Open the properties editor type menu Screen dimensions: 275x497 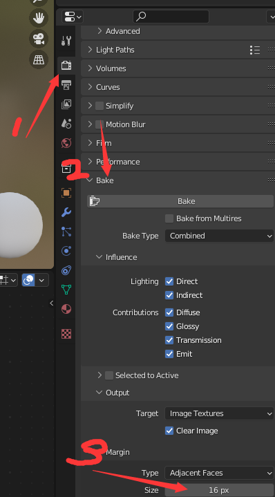point(73,17)
